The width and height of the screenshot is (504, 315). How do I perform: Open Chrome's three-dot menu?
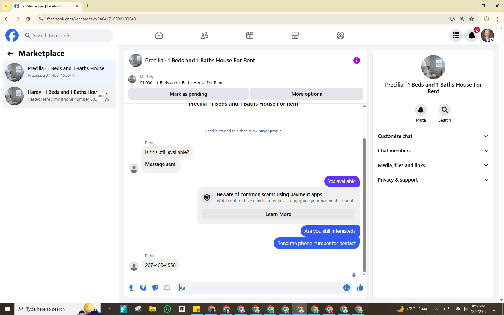(x=497, y=19)
